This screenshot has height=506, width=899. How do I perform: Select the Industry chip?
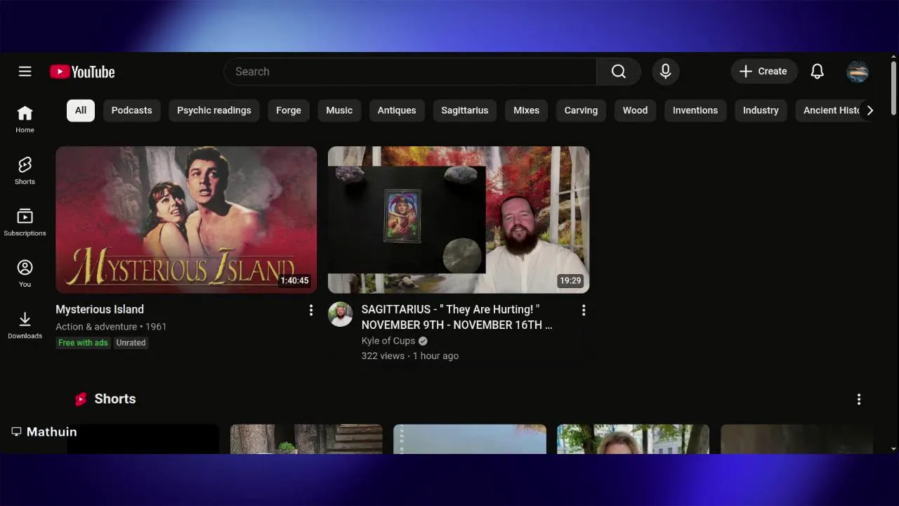coord(761,110)
